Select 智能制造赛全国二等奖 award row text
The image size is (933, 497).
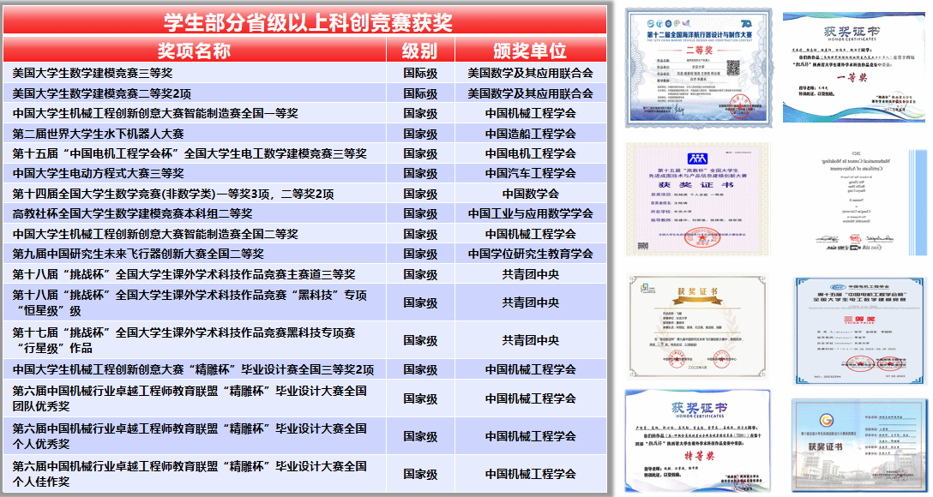(x=155, y=234)
